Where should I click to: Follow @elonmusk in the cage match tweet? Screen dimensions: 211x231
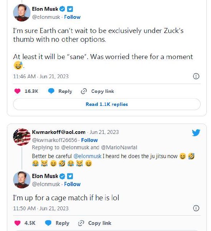pyautogui.click(x=72, y=184)
